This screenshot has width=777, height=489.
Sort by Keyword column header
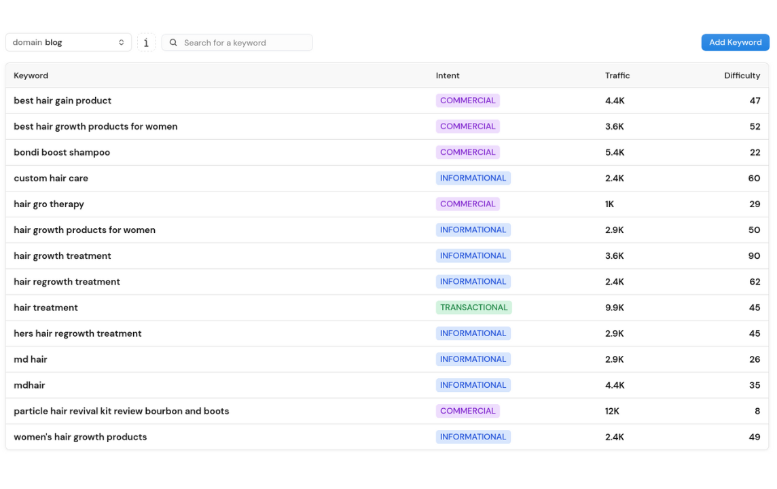click(31, 75)
